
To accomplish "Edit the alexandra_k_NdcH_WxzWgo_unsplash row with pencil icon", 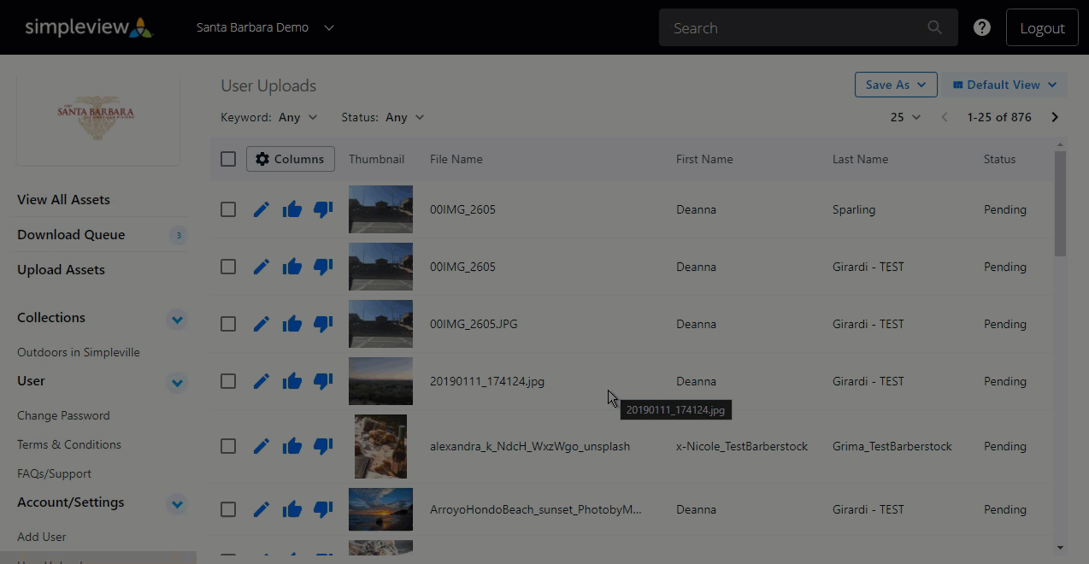I will [x=262, y=446].
